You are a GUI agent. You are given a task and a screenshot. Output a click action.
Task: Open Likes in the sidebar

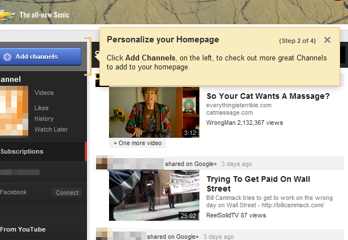point(41,108)
